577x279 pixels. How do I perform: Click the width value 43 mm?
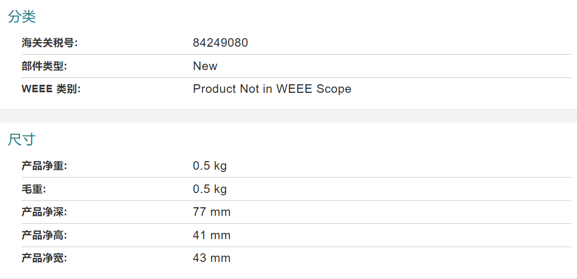(212, 259)
